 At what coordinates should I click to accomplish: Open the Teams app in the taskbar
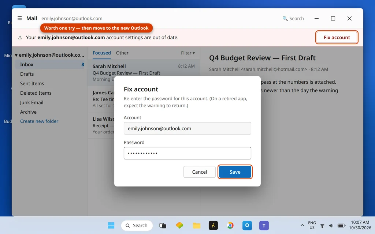tap(264, 225)
